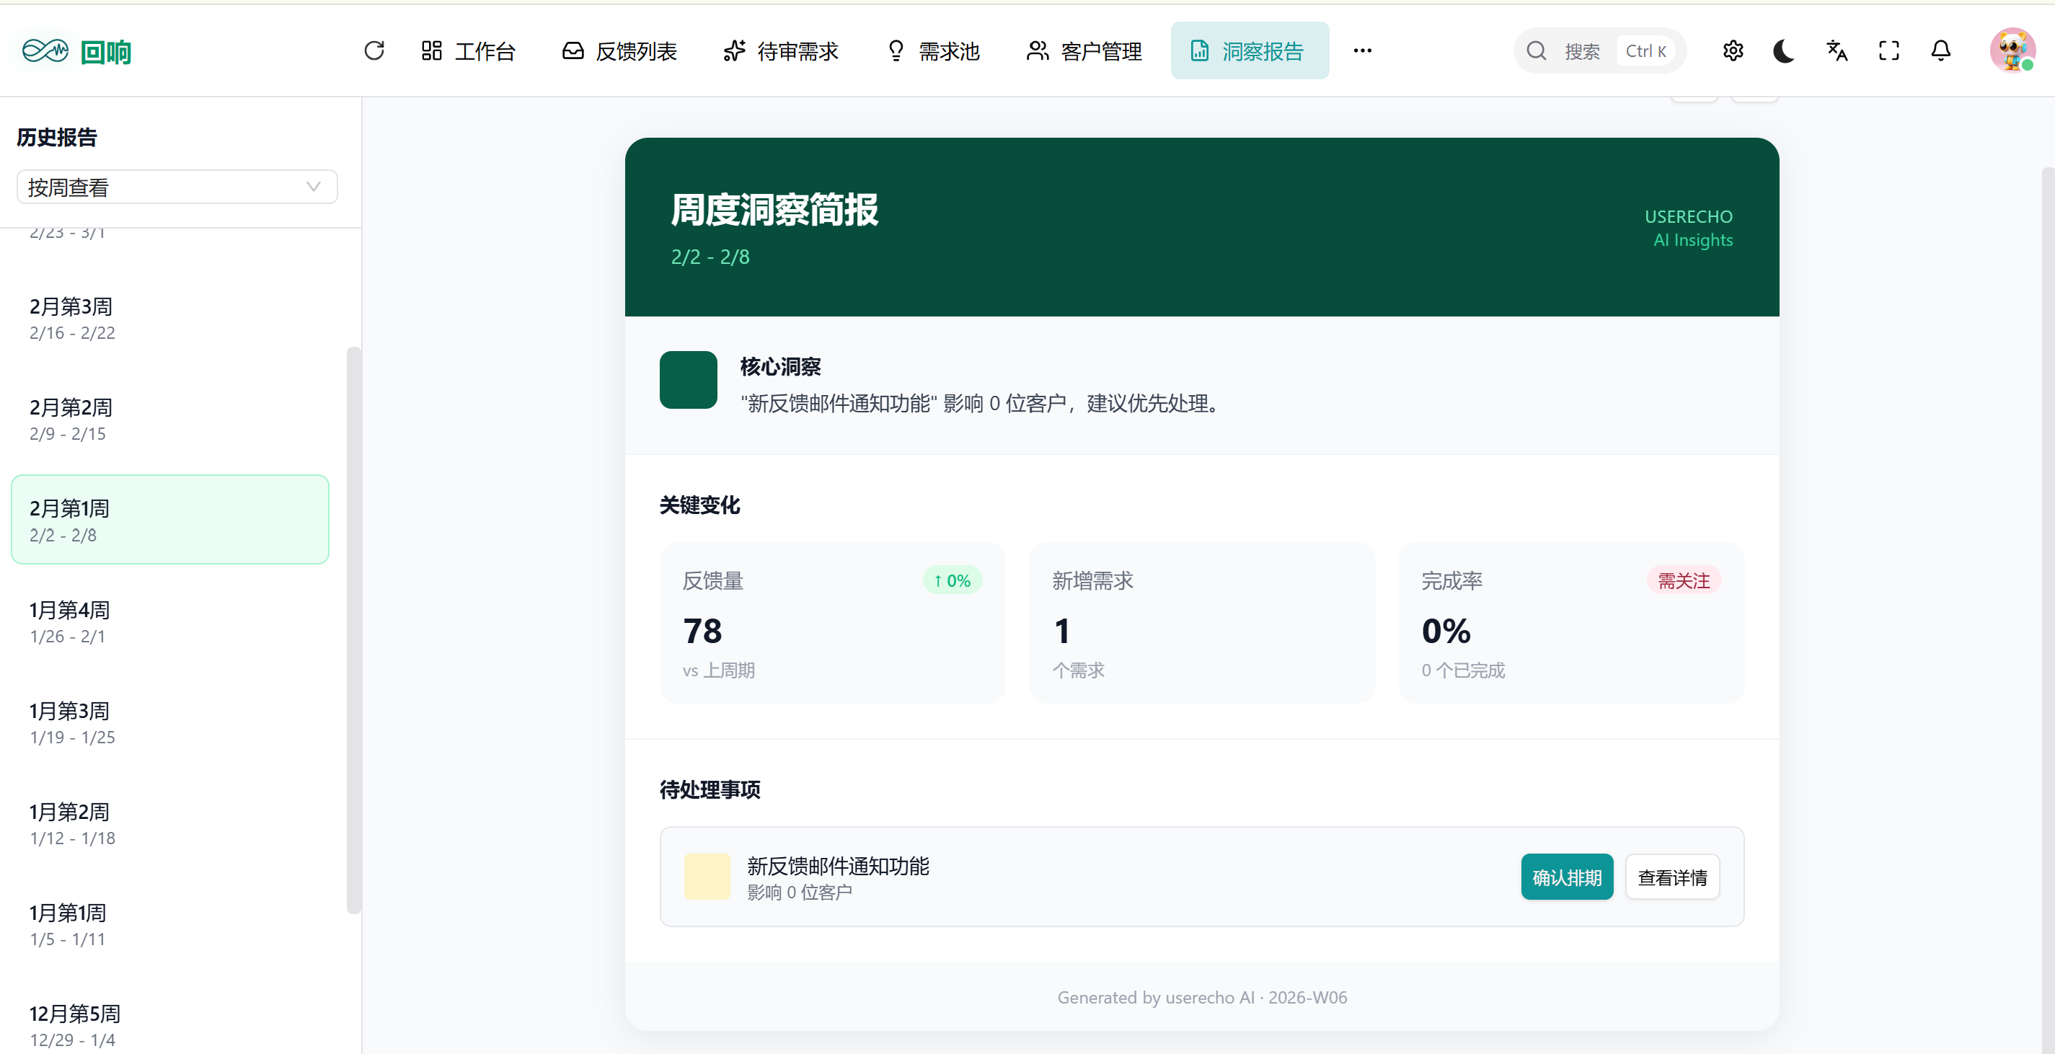Click the 查看详情 button
This screenshot has height=1054, width=2055.
tap(1671, 877)
